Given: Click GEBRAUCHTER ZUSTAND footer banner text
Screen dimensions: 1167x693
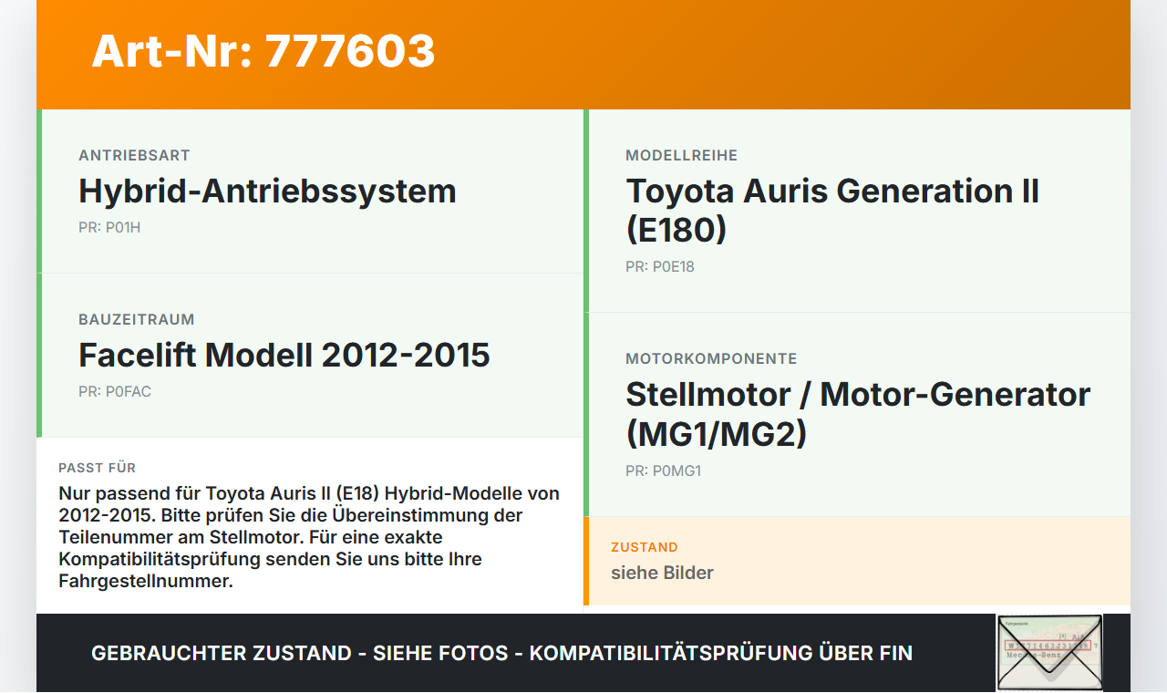Looking at the screenshot, I should (501, 653).
